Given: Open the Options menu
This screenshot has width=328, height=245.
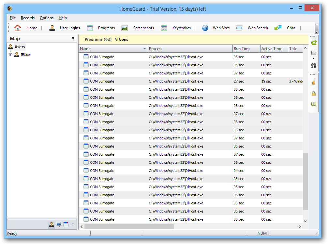Looking at the screenshot, I should coord(47,18).
